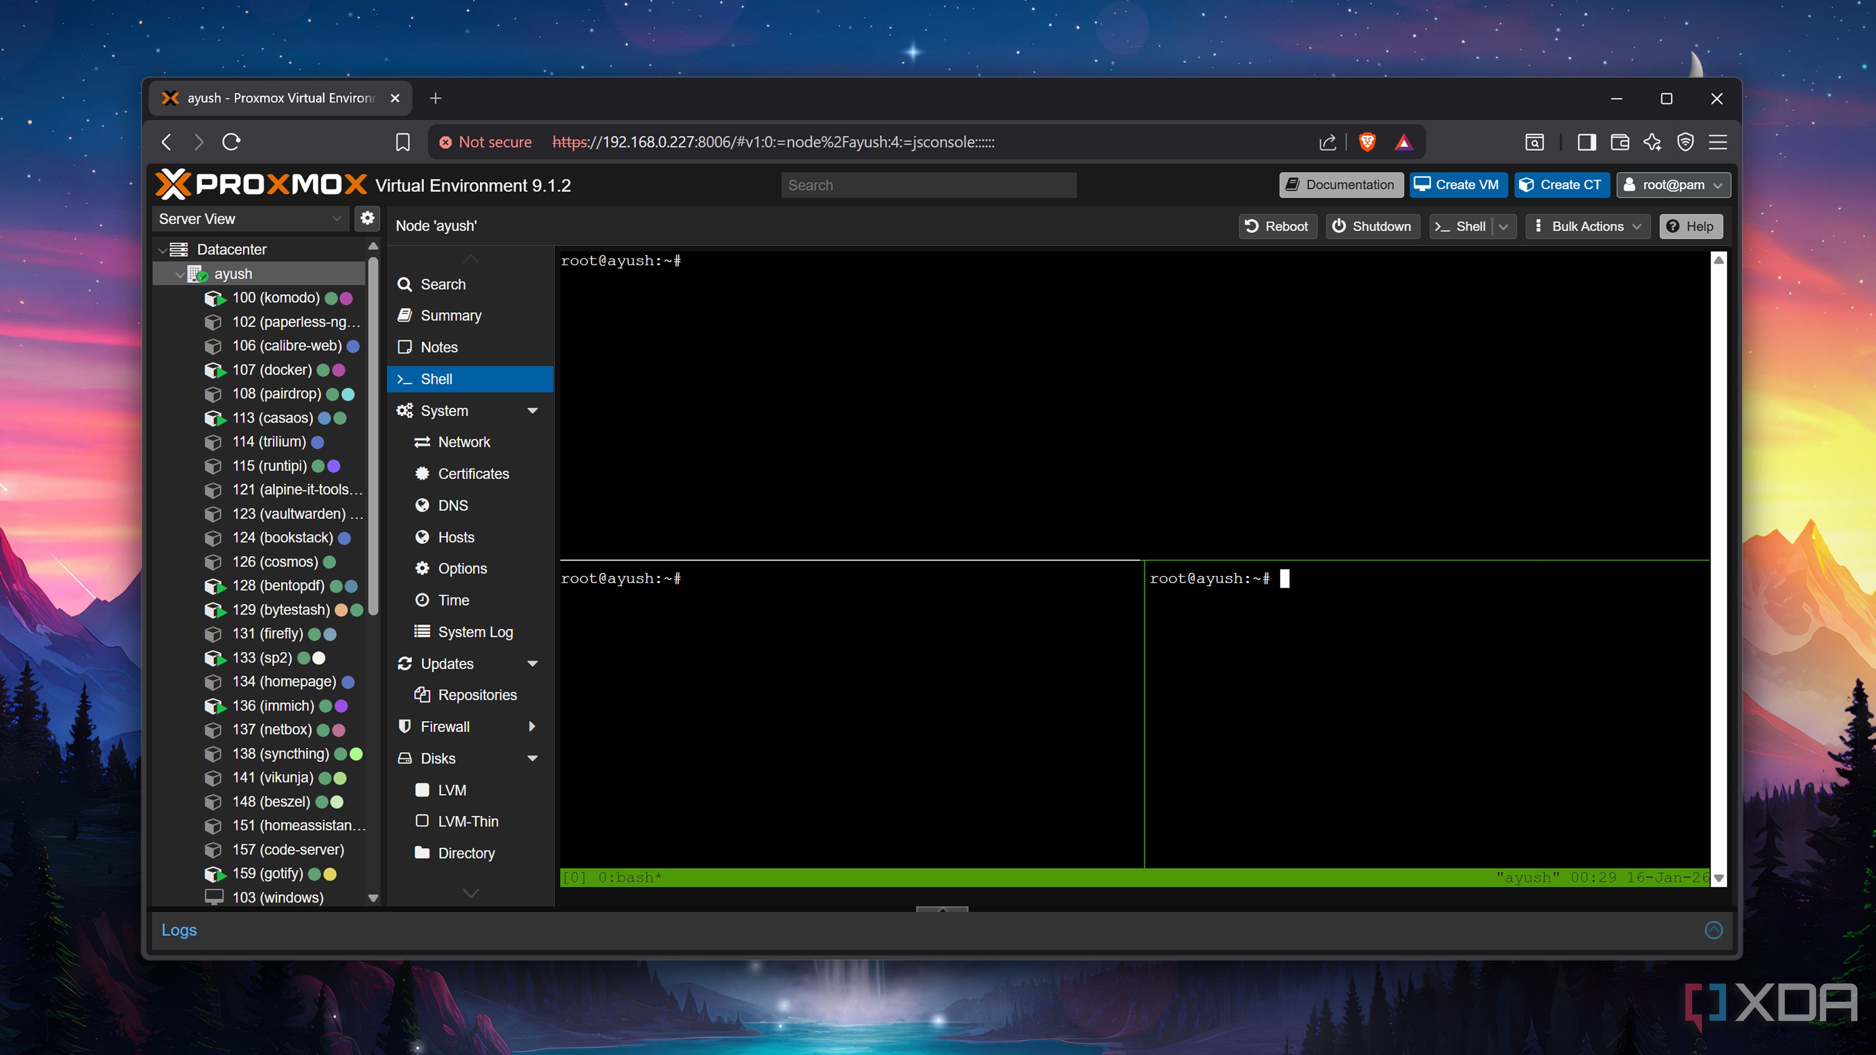The width and height of the screenshot is (1876, 1055).
Task: Open the Bulk Actions dropdown
Action: [x=1588, y=227]
